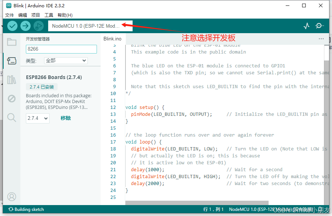Screen dimensions: 332x216
Task: Open the 帮助(H) menu
Action: pos(65,15)
